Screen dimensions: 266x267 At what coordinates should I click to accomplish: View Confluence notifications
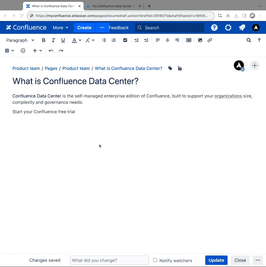coord(242,28)
